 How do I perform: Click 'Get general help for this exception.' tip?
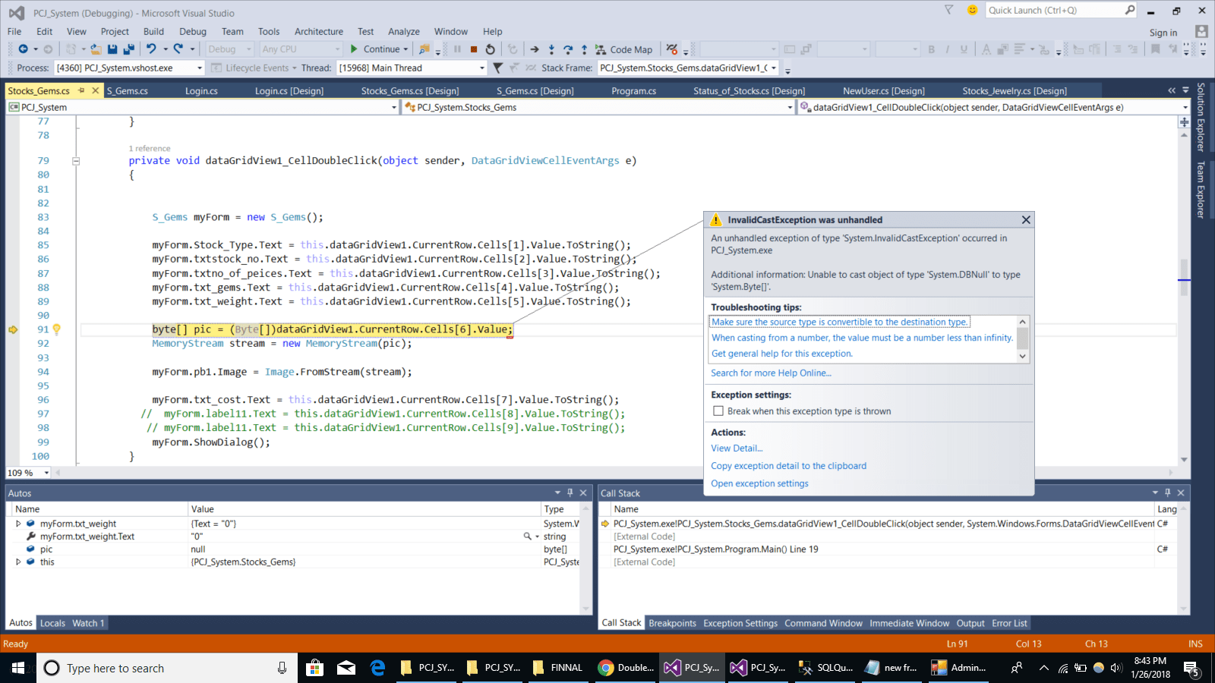pyautogui.click(x=782, y=354)
